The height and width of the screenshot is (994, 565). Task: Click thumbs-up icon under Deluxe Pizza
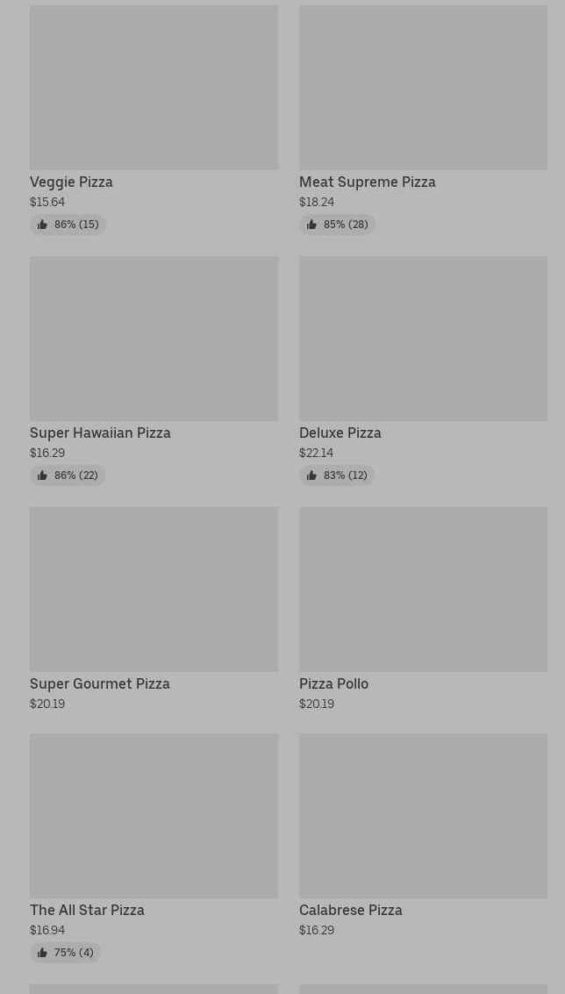pyautogui.click(x=311, y=476)
